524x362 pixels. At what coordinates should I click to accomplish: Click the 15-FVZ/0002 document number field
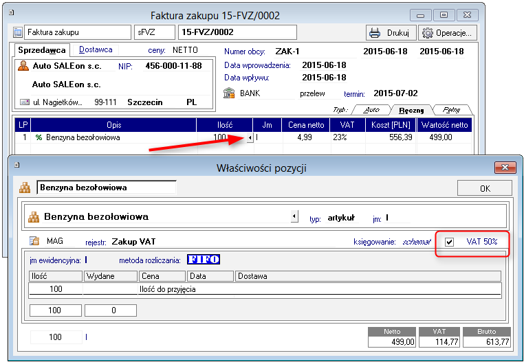[237, 32]
